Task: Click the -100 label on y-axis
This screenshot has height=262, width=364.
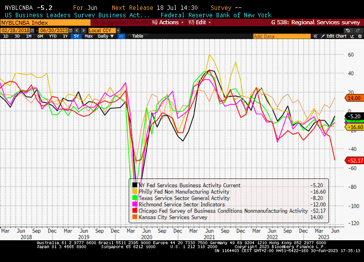Action: pyautogui.click(x=354, y=206)
